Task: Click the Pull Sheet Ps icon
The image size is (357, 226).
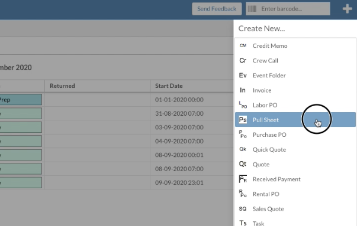Action: pos(243,120)
